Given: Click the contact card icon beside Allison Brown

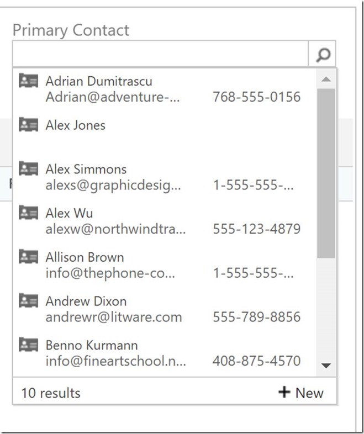Looking at the screenshot, I should pos(28,257).
